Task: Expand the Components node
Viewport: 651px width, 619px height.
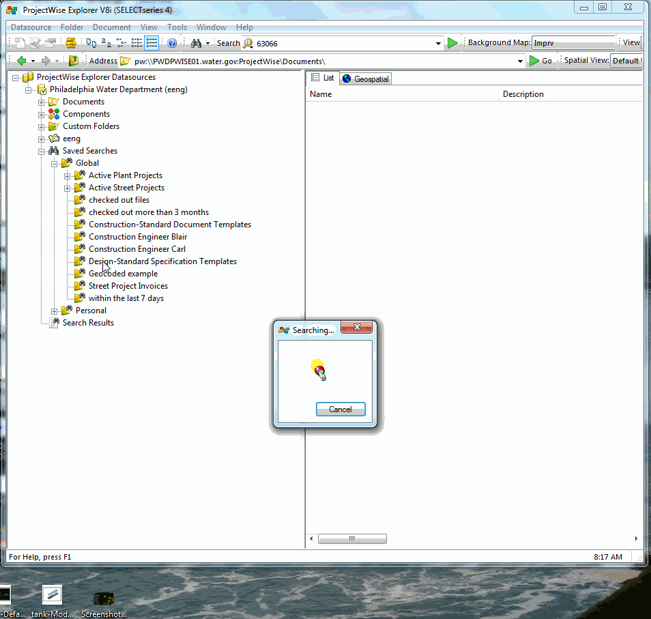Action: coord(41,115)
